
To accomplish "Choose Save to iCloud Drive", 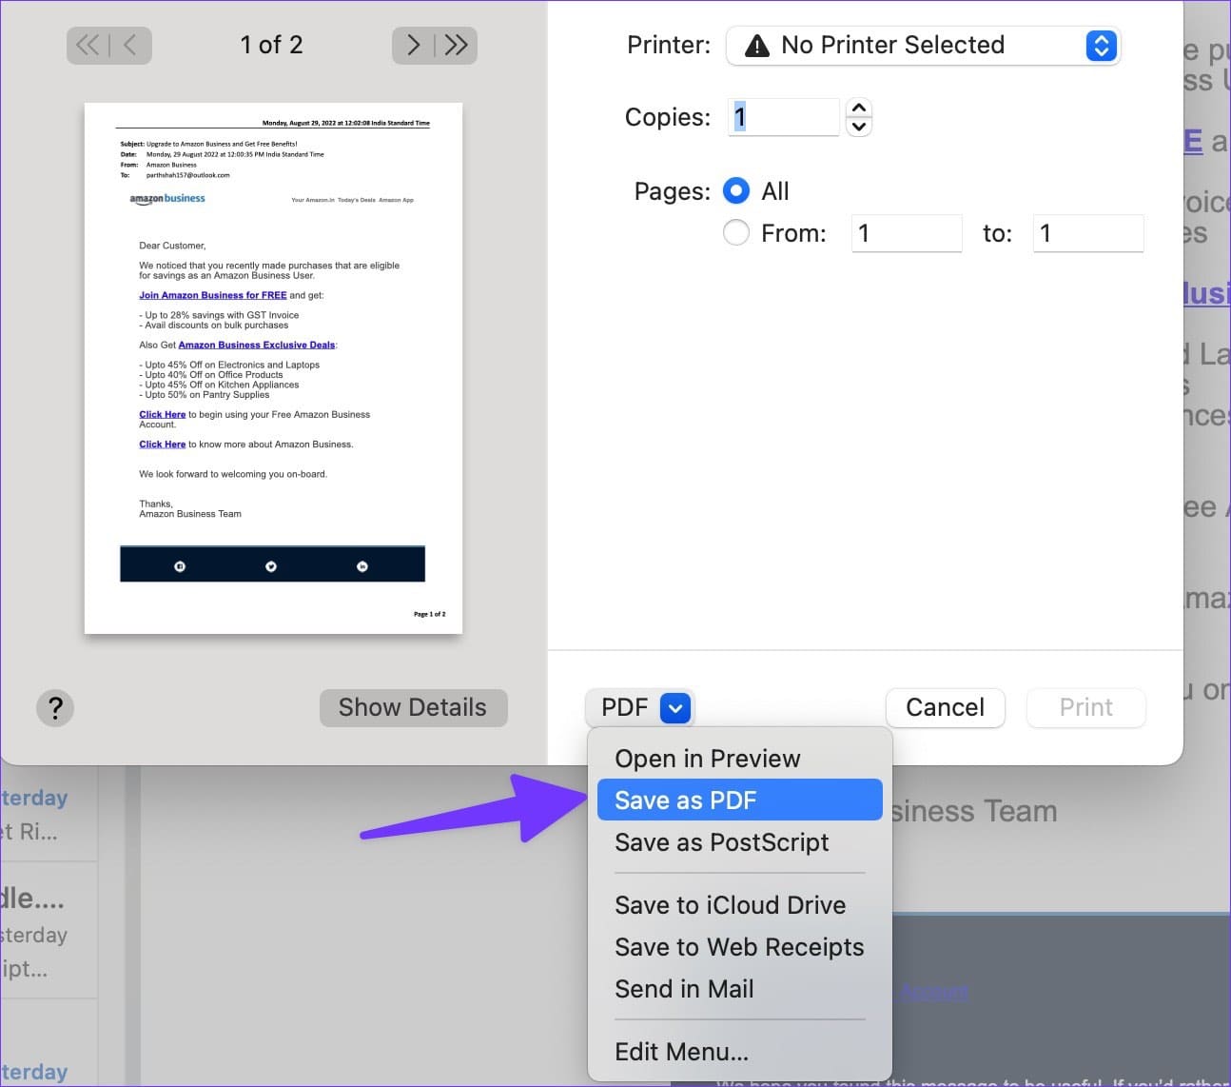I will (740, 905).
